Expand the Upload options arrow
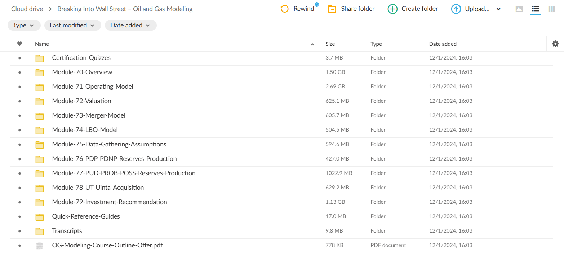This screenshot has width=564, height=255. click(498, 9)
